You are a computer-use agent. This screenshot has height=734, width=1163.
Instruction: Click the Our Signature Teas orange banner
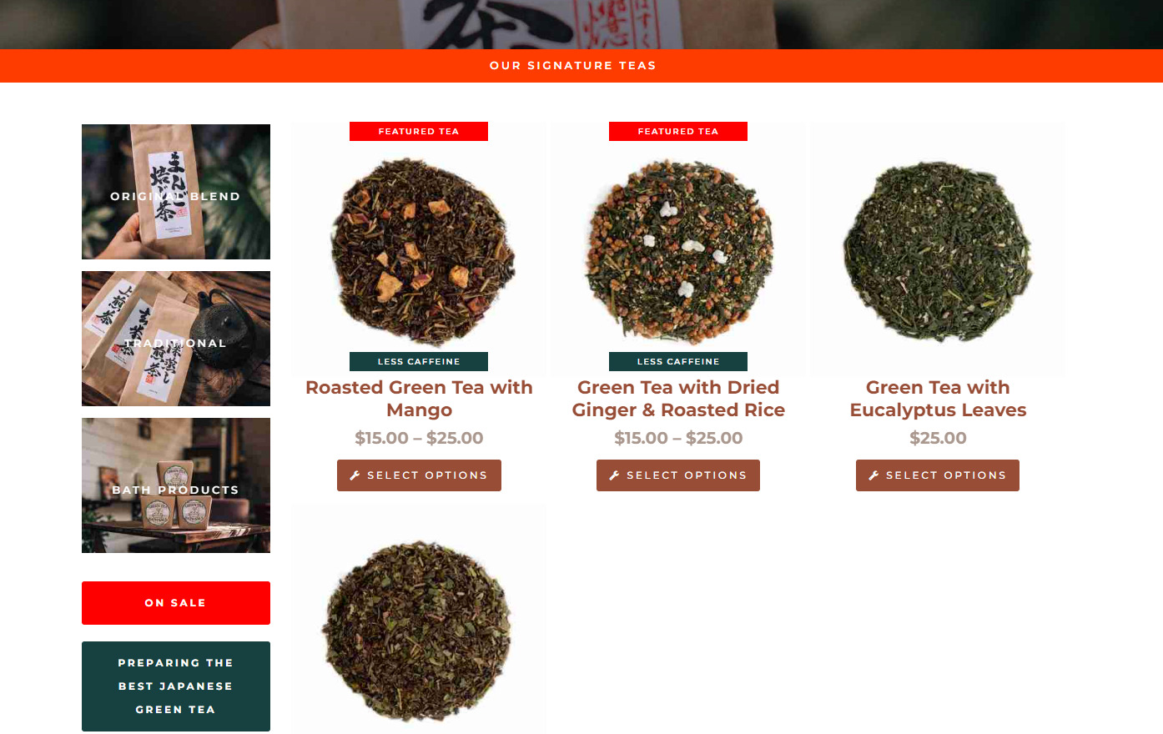pyautogui.click(x=581, y=66)
